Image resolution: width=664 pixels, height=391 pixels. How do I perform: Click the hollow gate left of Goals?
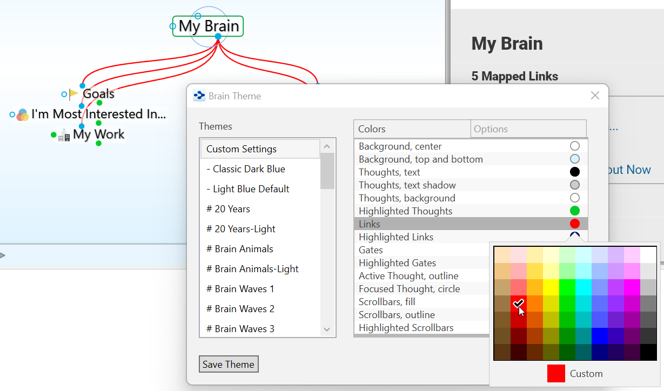tap(64, 95)
